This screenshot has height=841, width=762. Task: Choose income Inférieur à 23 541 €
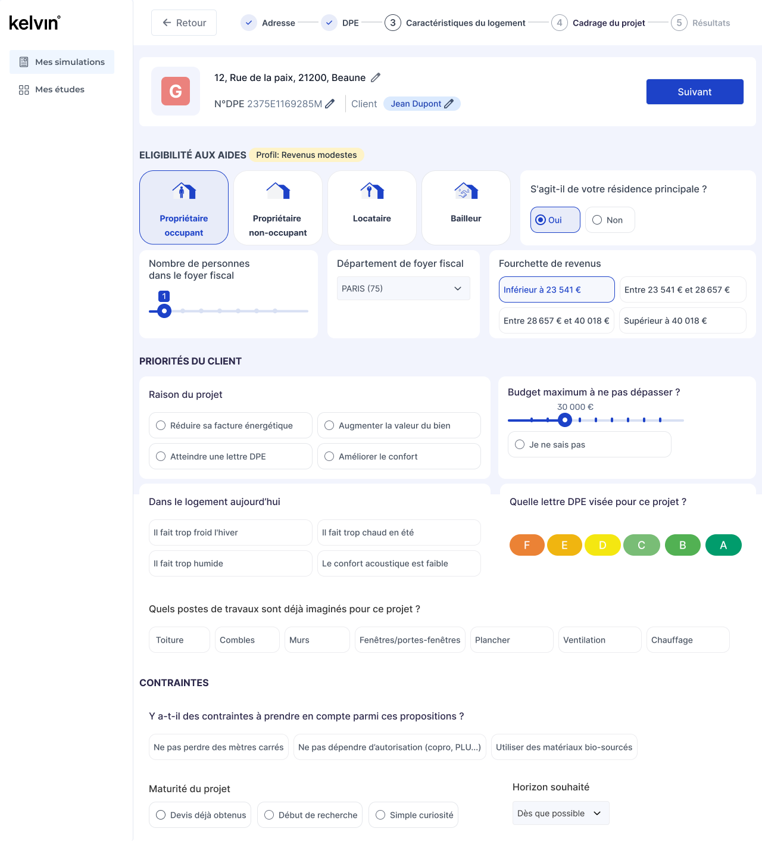(557, 289)
